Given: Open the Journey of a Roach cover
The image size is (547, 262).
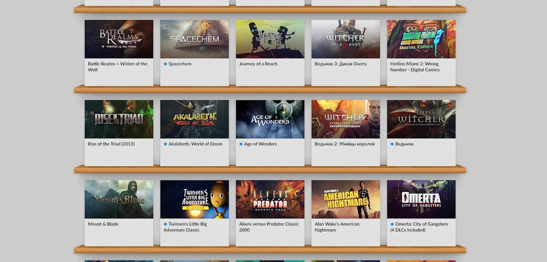Looking at the screenshot, I should [270, 39].
